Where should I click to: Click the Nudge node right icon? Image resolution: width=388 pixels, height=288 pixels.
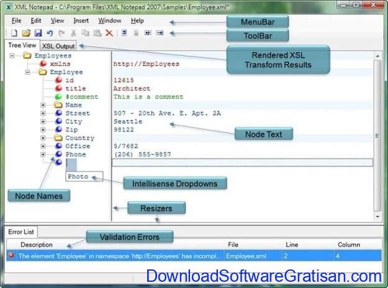coord(160,33)
